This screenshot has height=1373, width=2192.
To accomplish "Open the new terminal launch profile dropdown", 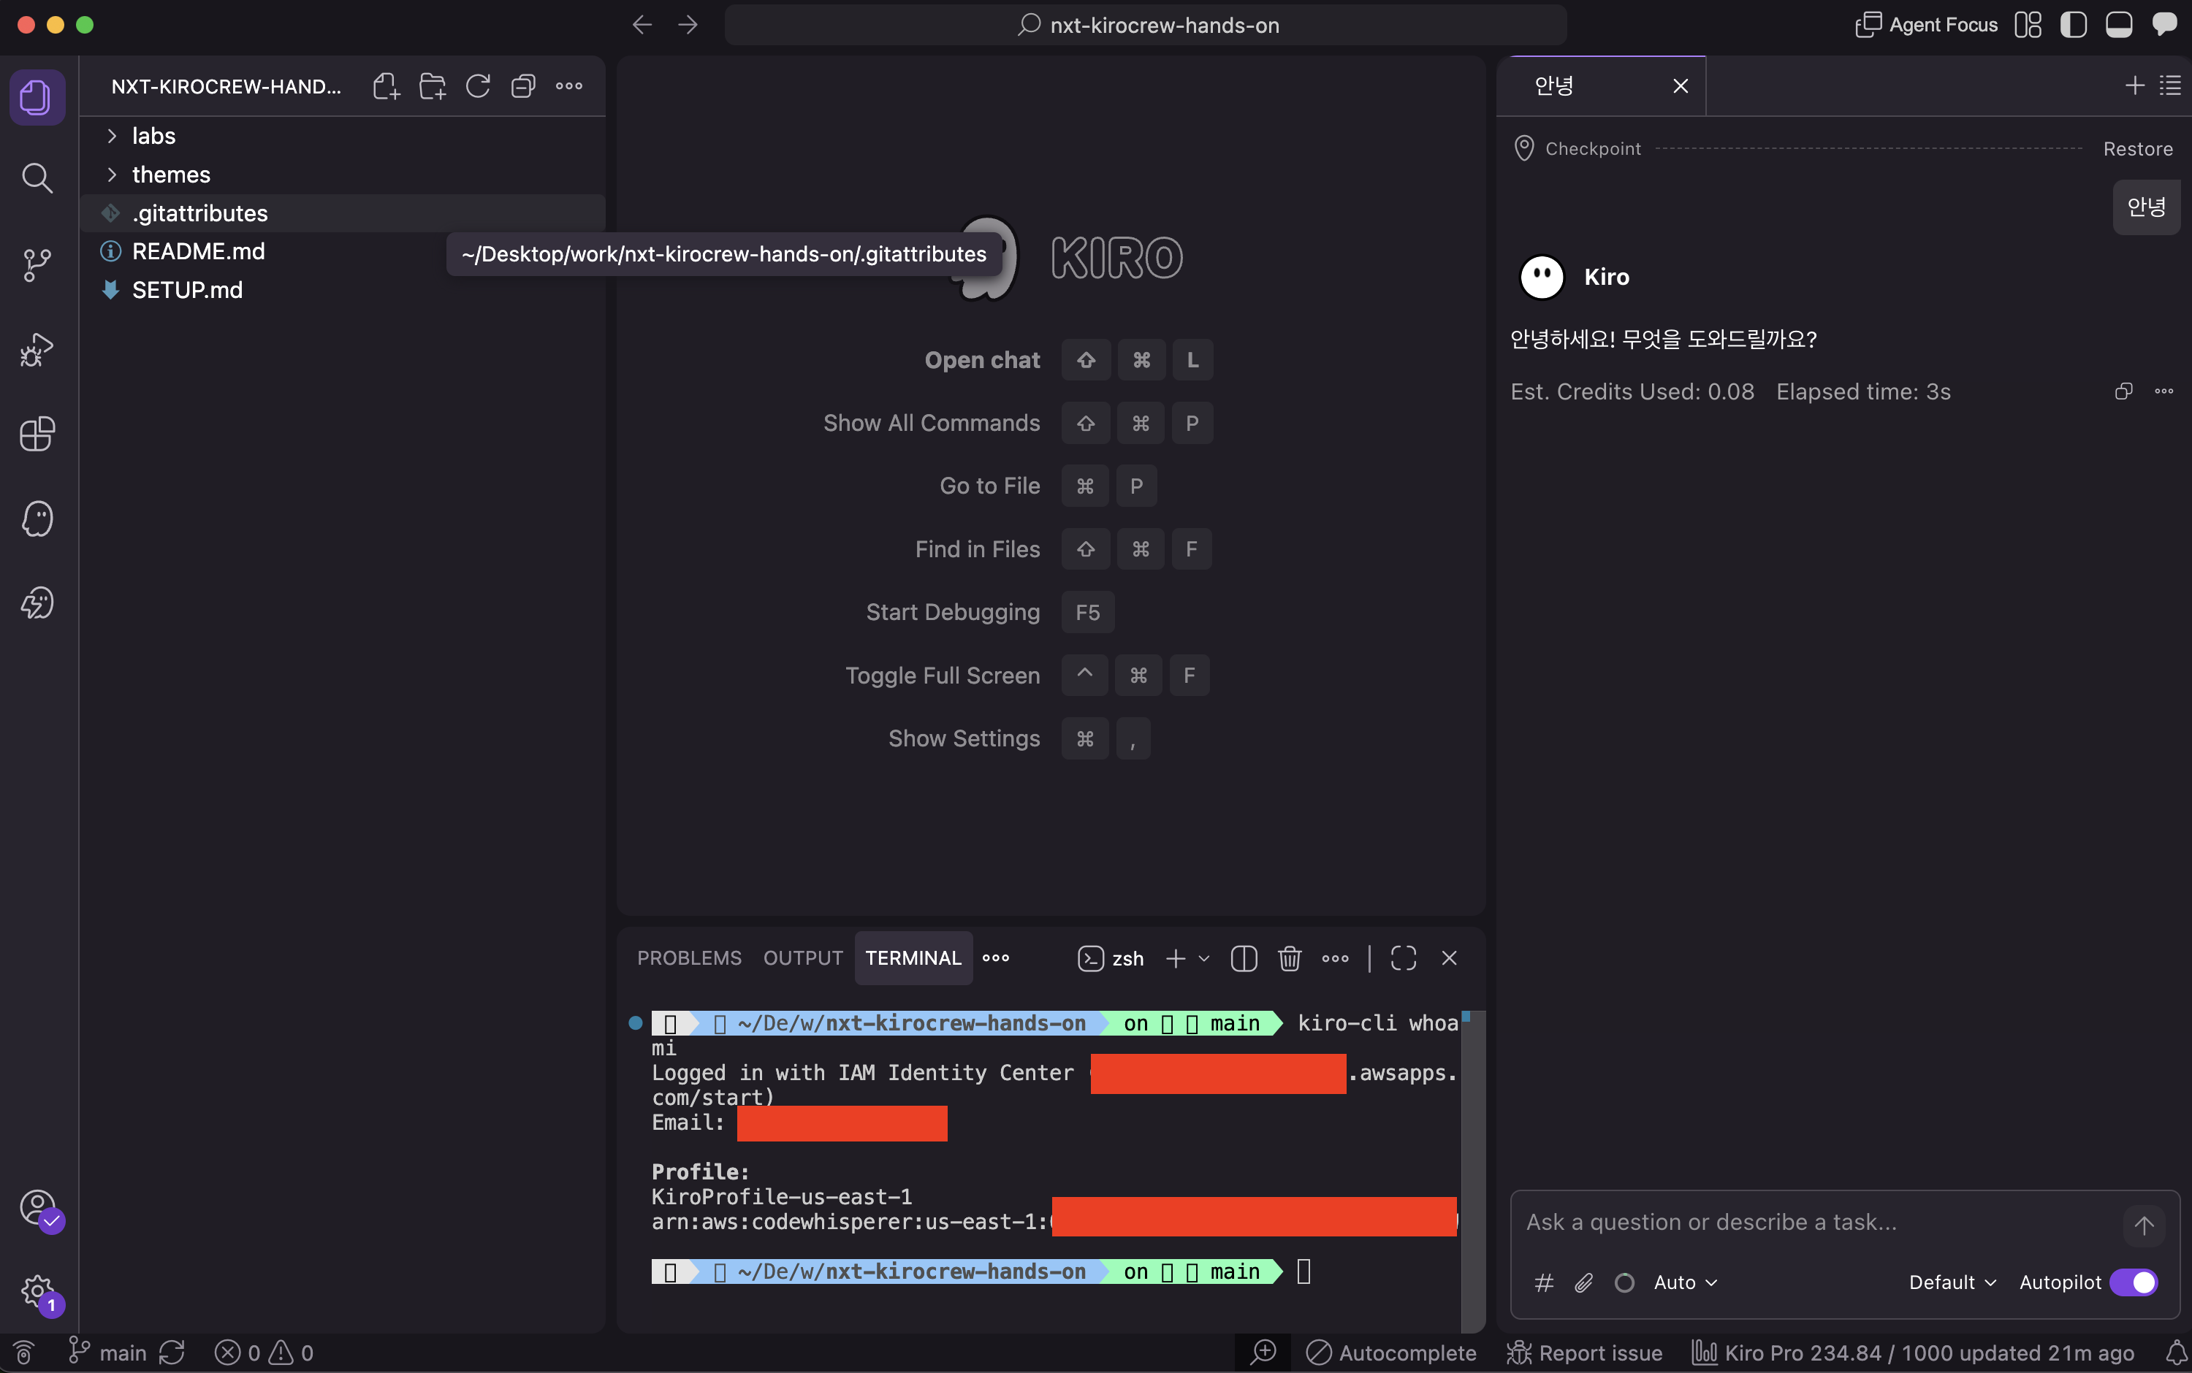I will point(1205,959).
